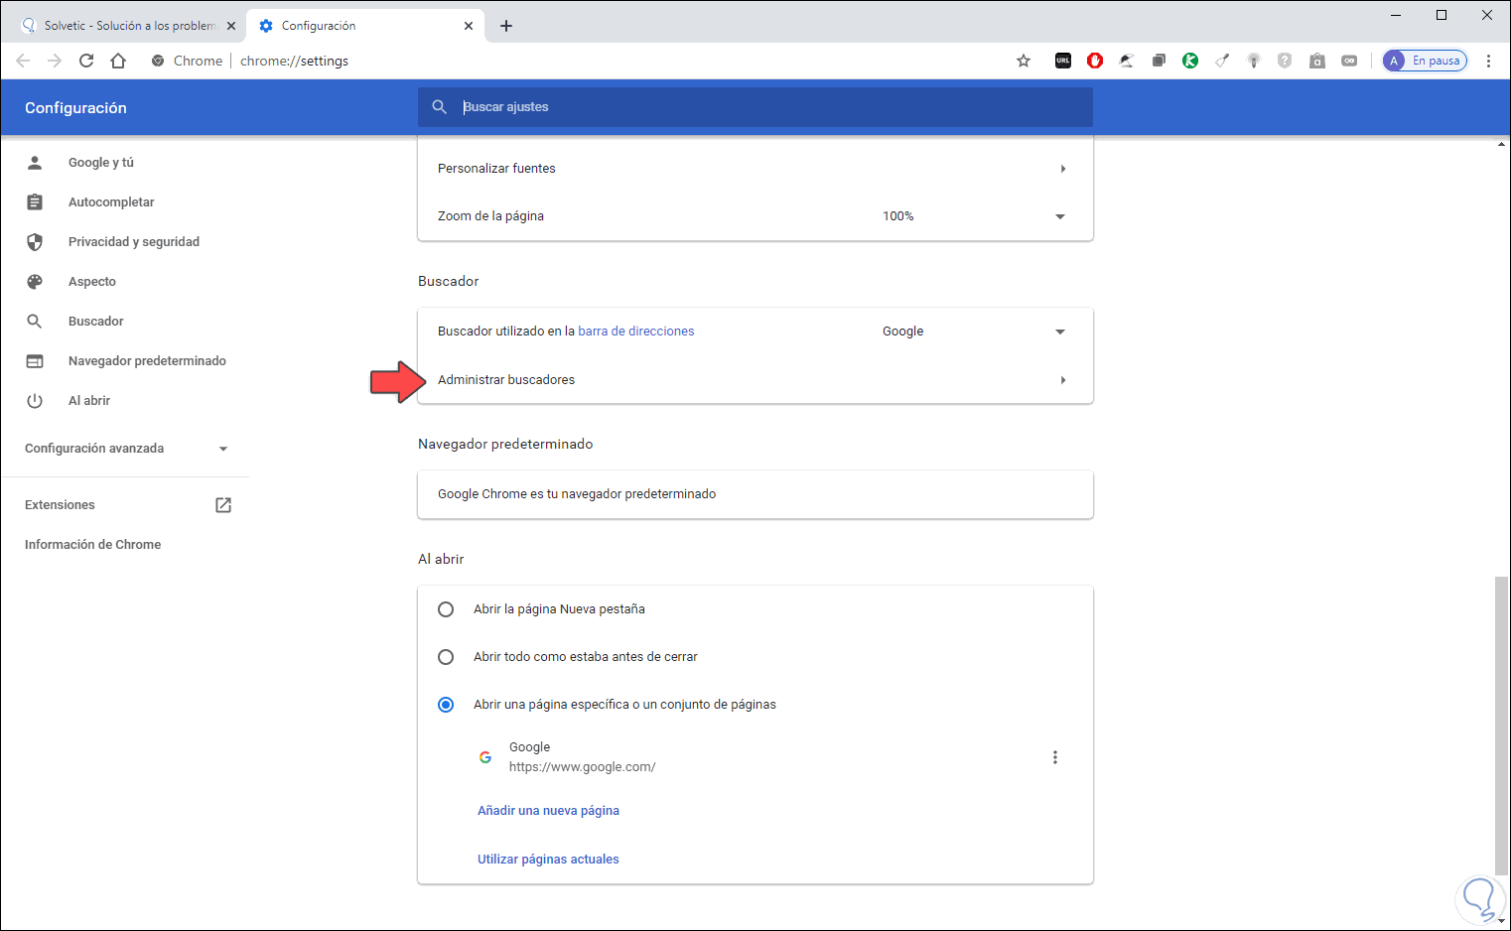
Task: Click three-dot options for Google startup page
Action: tap(1054, 757)
